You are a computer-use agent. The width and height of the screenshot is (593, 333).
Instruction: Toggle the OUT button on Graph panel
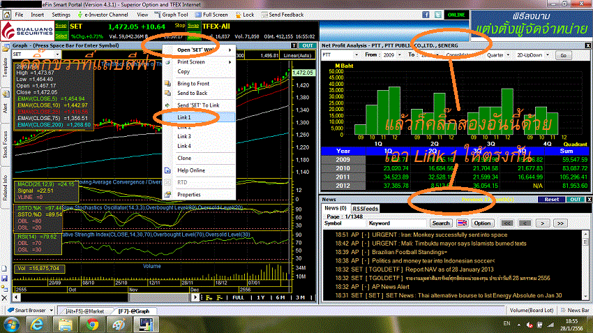(x=308, y=45)
